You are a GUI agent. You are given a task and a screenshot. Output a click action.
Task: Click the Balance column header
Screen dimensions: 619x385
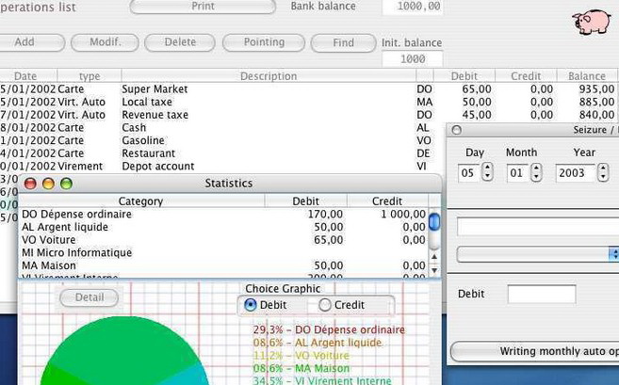click(587, 75)
